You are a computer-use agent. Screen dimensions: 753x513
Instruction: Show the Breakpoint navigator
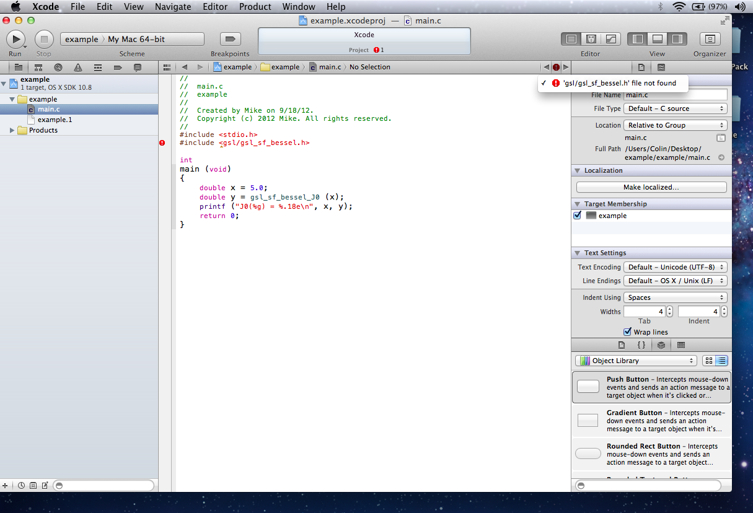117,67
